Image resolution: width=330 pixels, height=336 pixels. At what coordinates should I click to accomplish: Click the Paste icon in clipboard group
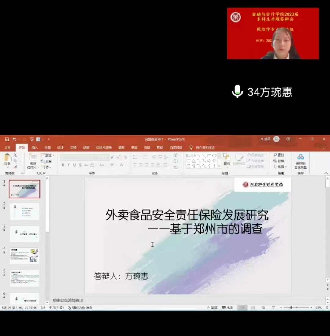(x=7, y=160)
